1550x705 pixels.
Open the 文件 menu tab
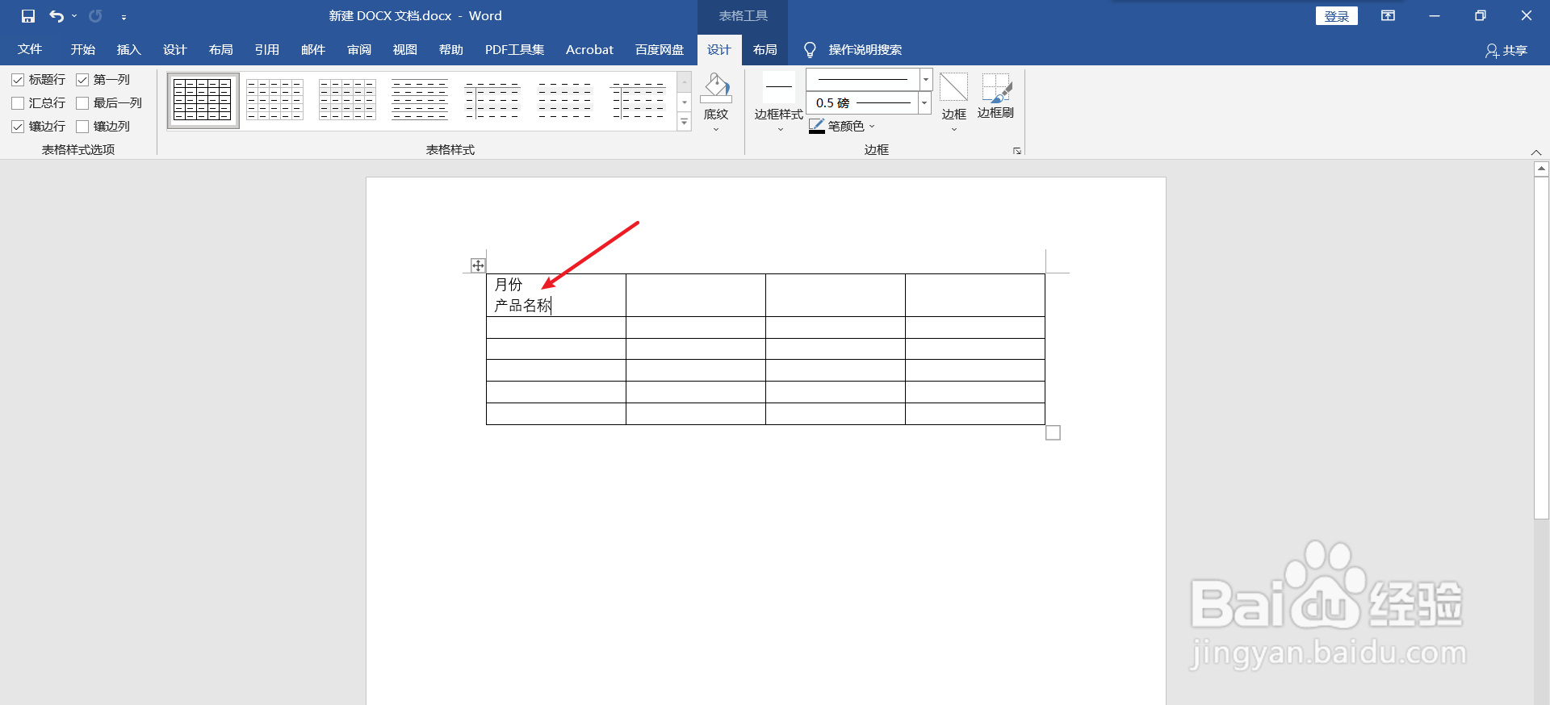(30, 50)
